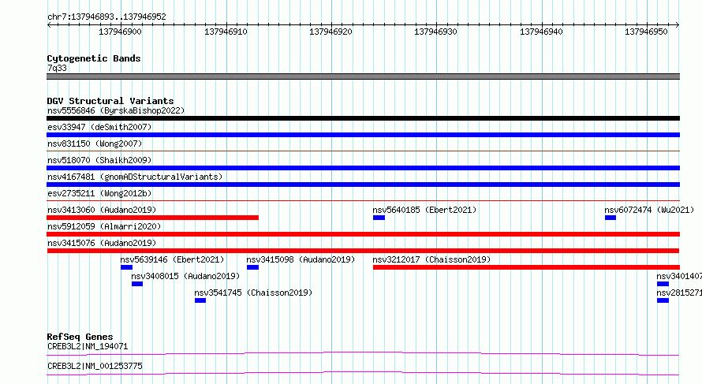Click ruler position 137946910
The height and width of the screenshot is (384, 702).
pos(226,32)
